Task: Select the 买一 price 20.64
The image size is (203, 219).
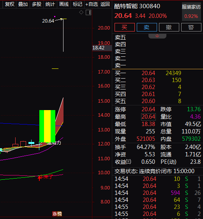Action: [148, 73]
